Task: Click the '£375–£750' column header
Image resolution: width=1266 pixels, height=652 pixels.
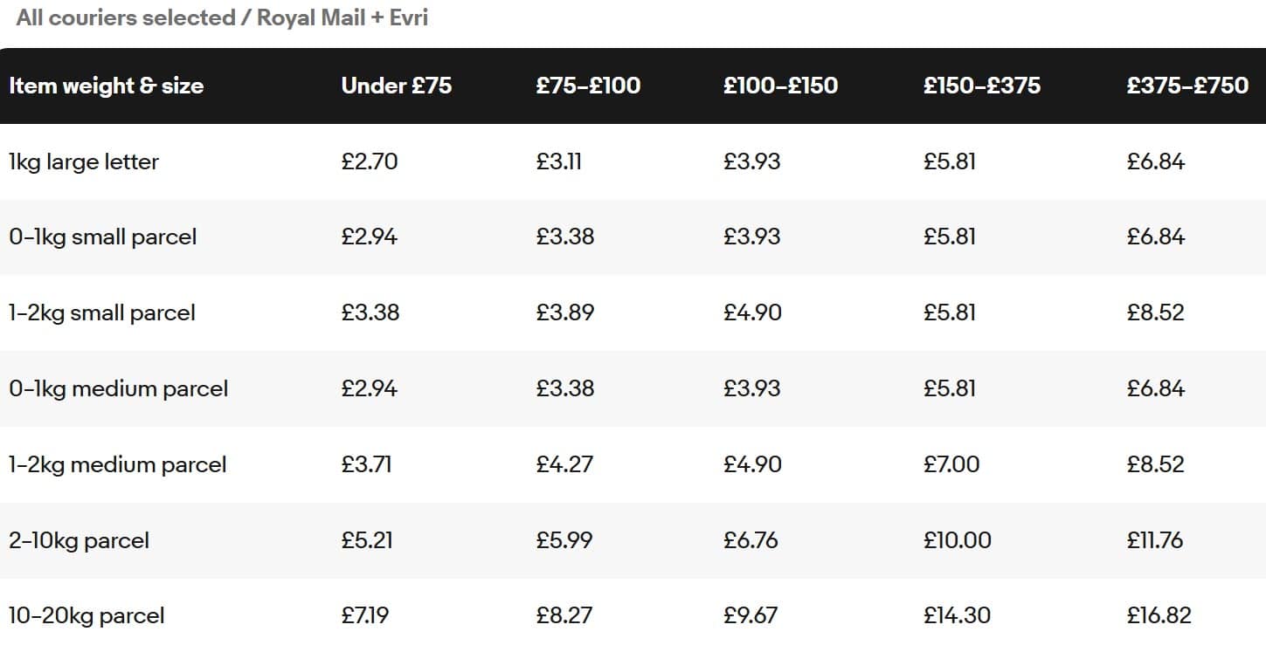Action: point(1187,86)
